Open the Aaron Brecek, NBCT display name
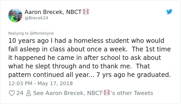The width and height of the screenshot is (181, 104). click(53, 12)
